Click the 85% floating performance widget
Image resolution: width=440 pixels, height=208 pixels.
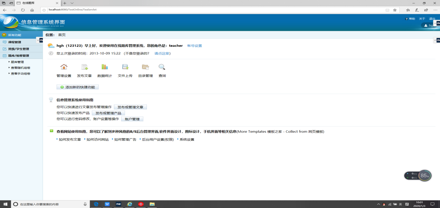coord(418,175)
